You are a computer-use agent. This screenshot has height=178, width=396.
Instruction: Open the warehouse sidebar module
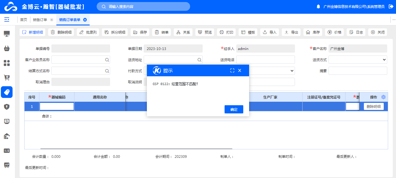[7, 136]
